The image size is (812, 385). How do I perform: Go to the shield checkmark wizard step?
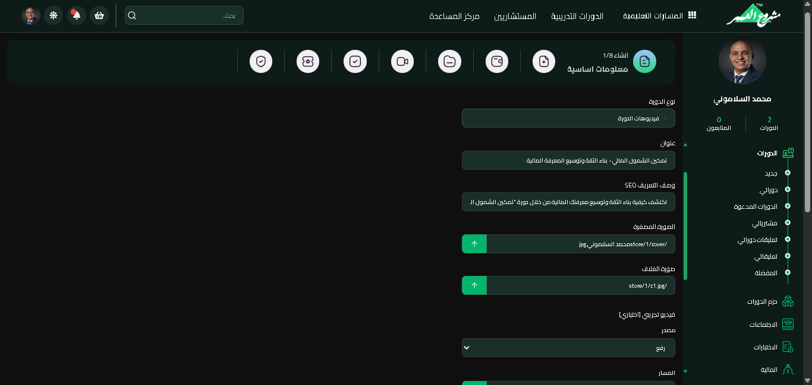[261, 62]
